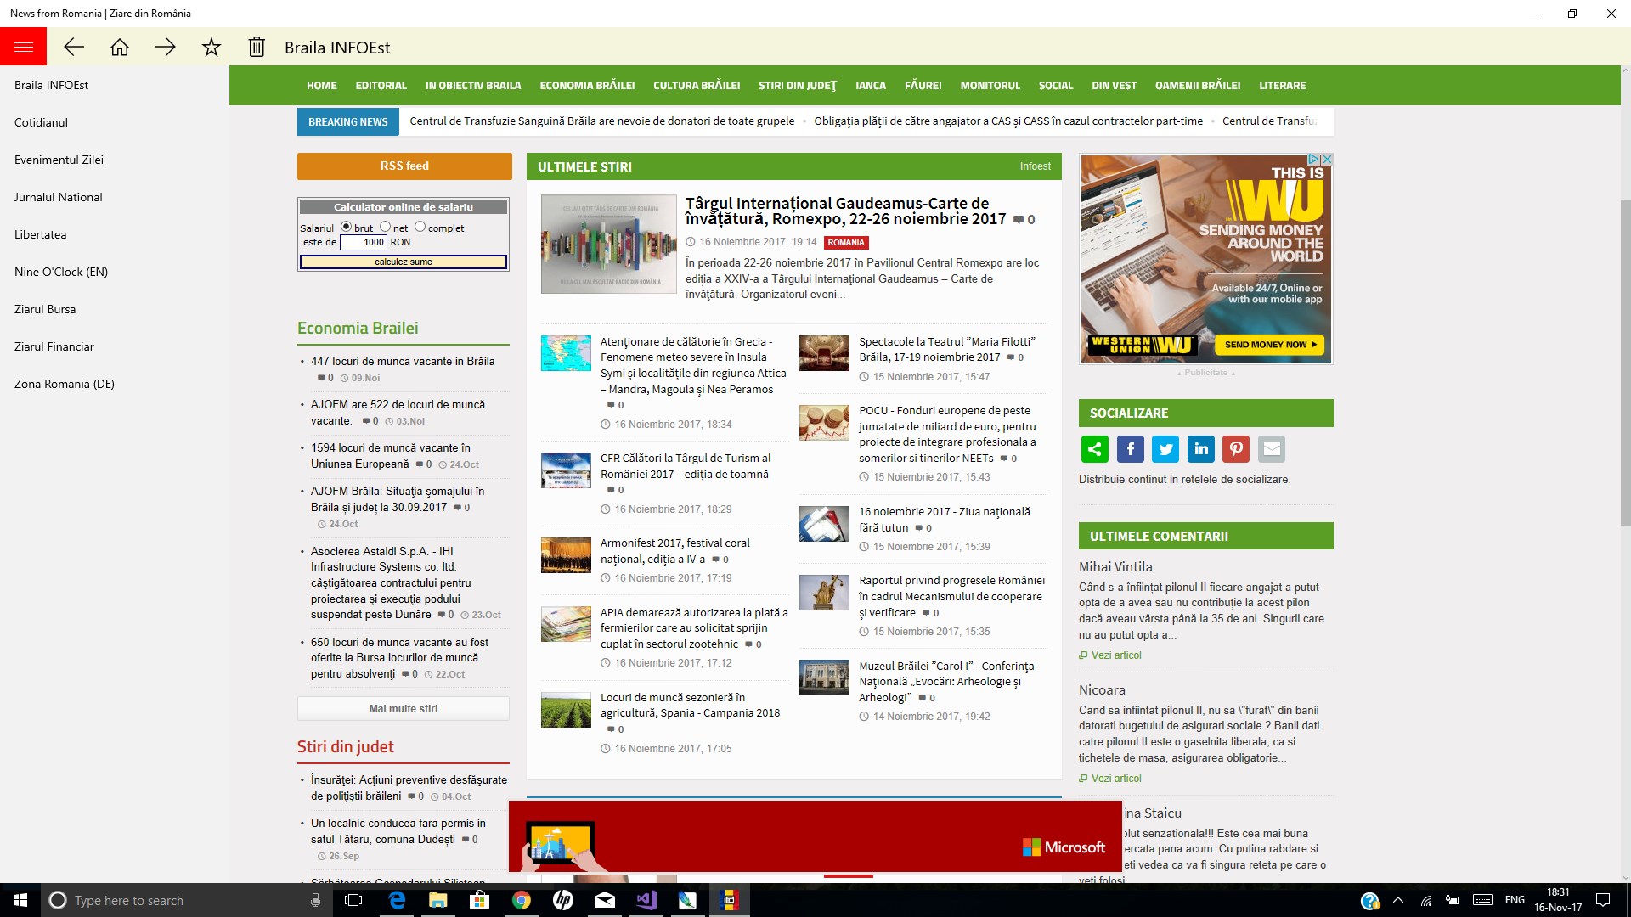This screenshot has width=1631, height=917.
Task: Share article on LinkedIn
Action: pos(1200,449)
